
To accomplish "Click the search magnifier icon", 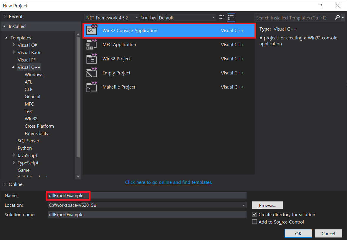I will (x=337, y=17).
